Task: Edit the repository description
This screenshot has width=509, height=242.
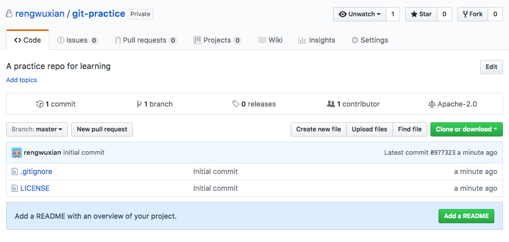Action: coord(491,67)
